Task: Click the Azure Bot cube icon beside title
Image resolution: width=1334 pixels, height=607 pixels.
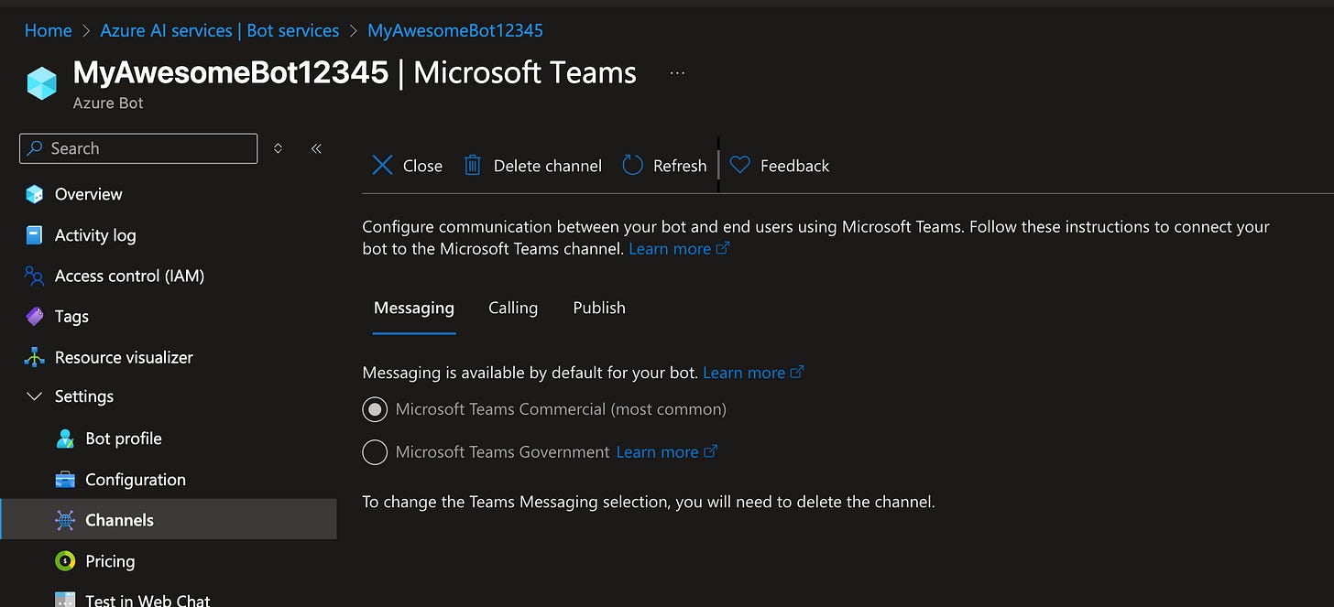Action: 42,83
